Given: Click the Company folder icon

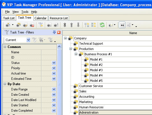Looking at the screenshot, I should pos(70,38).
